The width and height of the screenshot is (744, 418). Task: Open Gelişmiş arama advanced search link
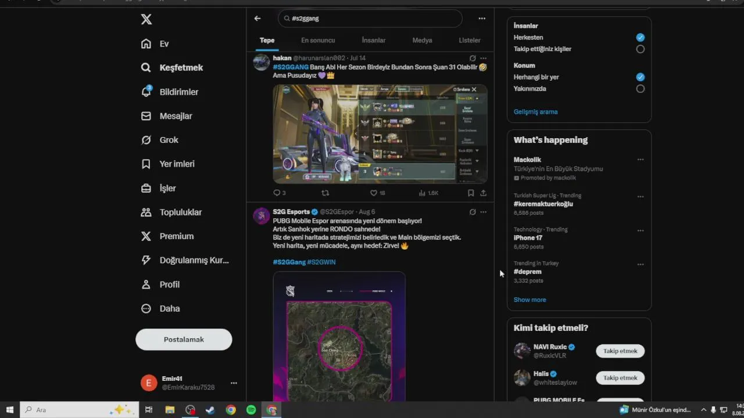[535, 112]
